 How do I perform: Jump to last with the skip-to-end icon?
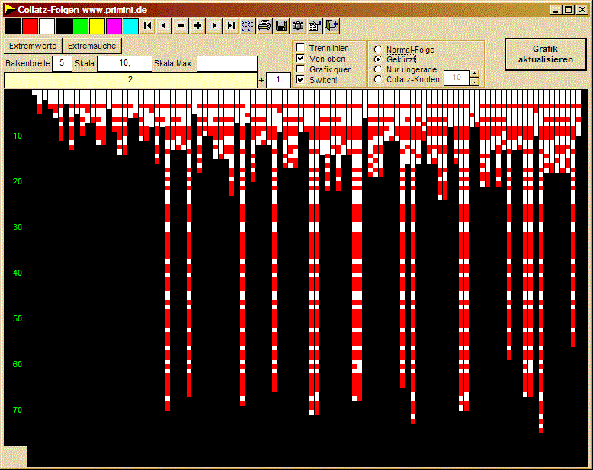[x=231, y=26]
